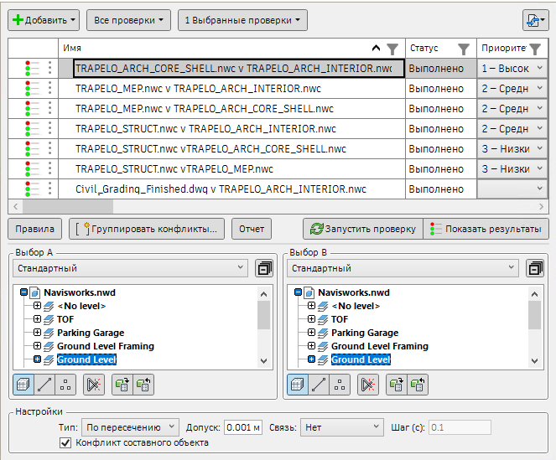Open empty priority dropdown for Civil_Grading row
The width and height of the screenshot is (556, 460).
pyautogui.click(x=512, y=189)
